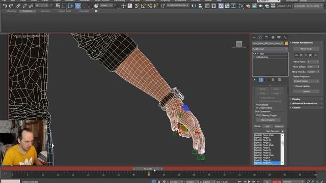
Task: Choose the Rectangular Selection Region tool
Action: tap(64, 6)
